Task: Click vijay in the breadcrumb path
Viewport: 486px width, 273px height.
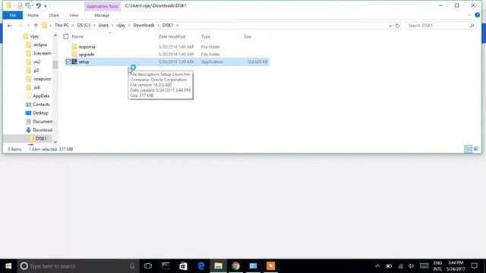Action: click(121, 25)
